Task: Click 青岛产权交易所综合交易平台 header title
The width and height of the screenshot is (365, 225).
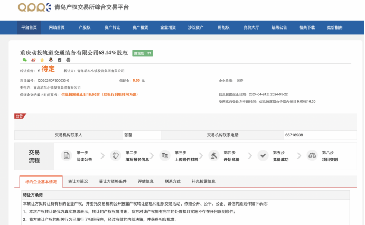Action: (x=92, y=7)
